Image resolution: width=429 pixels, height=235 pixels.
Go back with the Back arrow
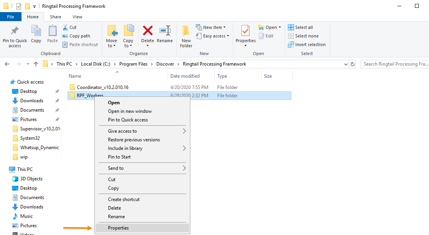tap(7, 64)
